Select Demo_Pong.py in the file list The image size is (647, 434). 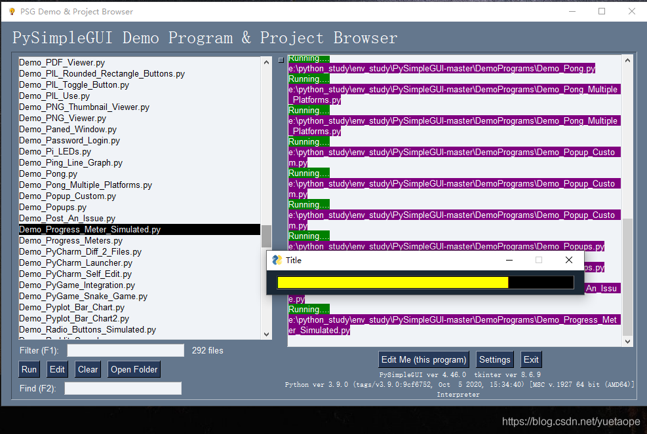(x=140, y=174)
